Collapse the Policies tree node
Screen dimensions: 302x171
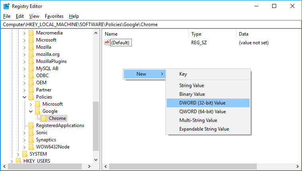(25, 97)
